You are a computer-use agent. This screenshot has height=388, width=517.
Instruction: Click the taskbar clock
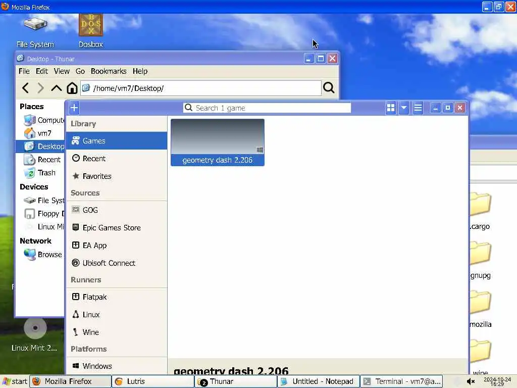click(x=497, y=381)
